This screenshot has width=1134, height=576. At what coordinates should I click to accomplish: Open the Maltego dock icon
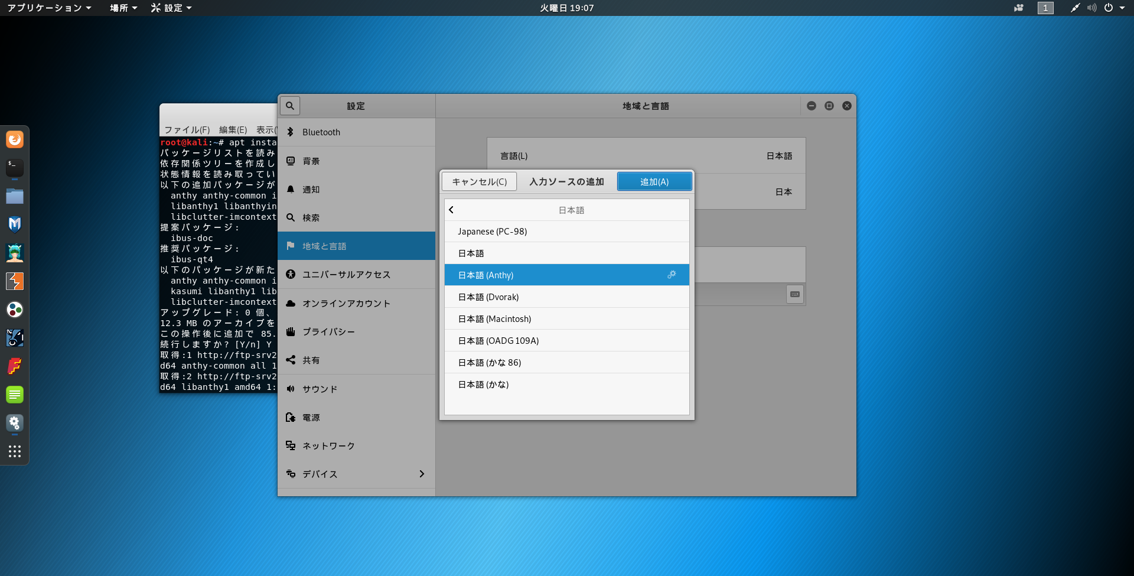(x=15, y=338)
